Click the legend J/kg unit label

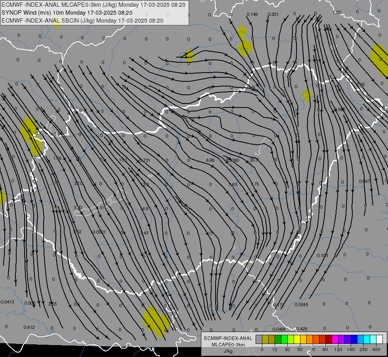pos(228,351)
